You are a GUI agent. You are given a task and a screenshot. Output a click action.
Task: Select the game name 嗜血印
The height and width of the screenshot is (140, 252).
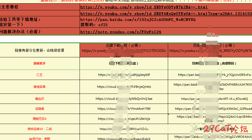(x=40, y=99)
